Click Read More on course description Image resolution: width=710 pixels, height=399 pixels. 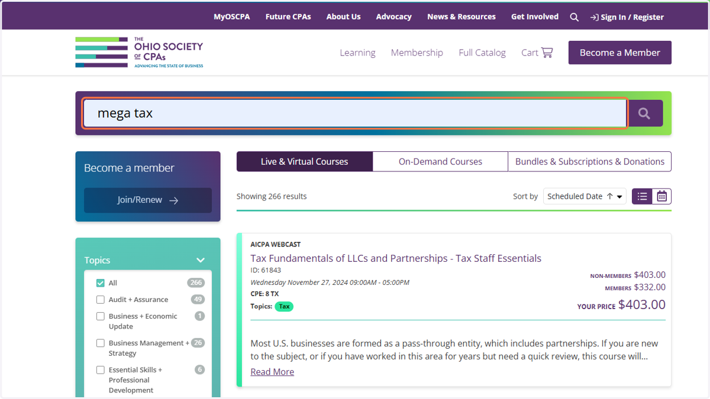coord(272,372)
